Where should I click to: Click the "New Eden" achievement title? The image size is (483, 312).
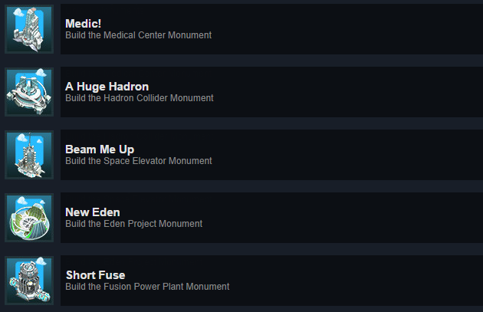tap(93, 212)
